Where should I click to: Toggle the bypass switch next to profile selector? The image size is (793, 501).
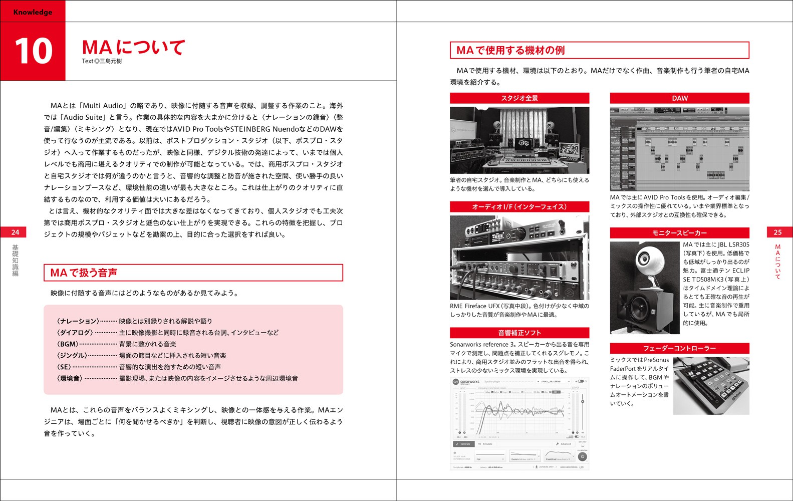point(580,382)
